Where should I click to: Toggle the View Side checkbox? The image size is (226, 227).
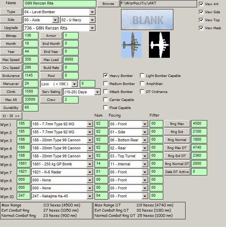[x=201, y=12]
